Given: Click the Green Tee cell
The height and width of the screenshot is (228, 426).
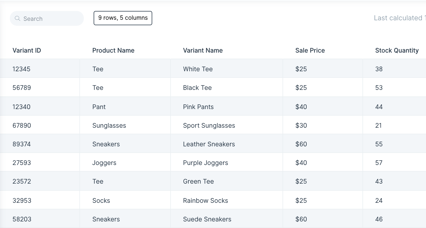Looking at the screenshot, I should point(227,181).
